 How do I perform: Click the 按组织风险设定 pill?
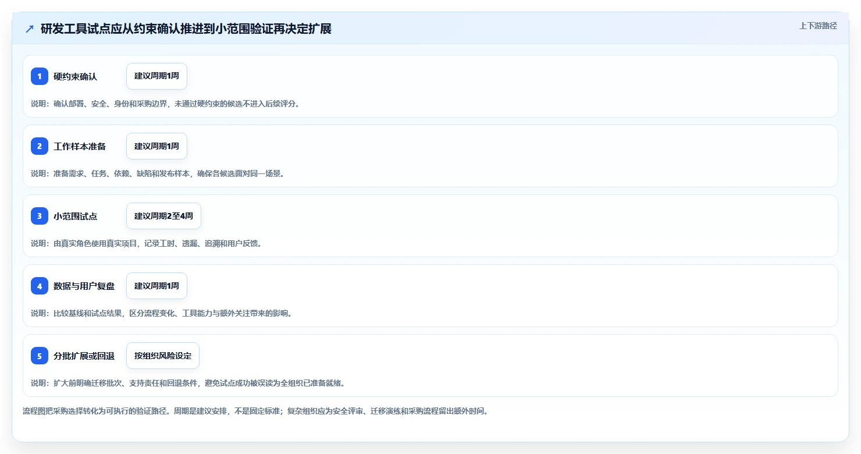163,356
